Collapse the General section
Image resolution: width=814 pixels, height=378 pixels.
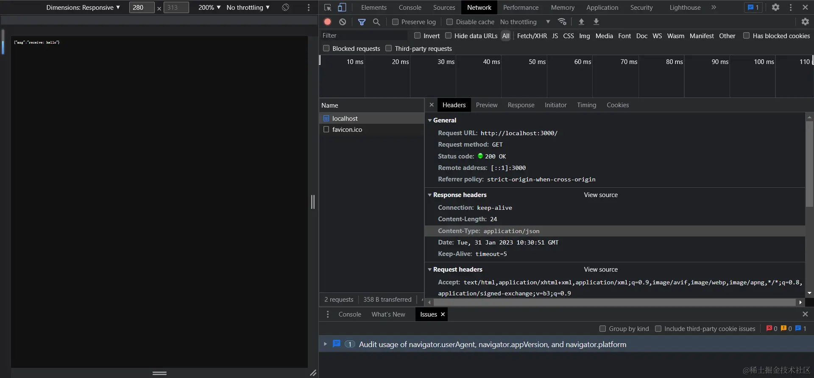point(429,120)
